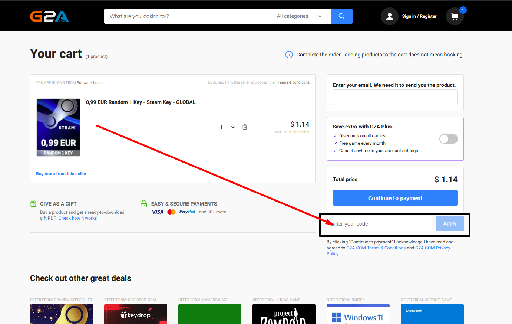Open the shopping cart icon

455,16
